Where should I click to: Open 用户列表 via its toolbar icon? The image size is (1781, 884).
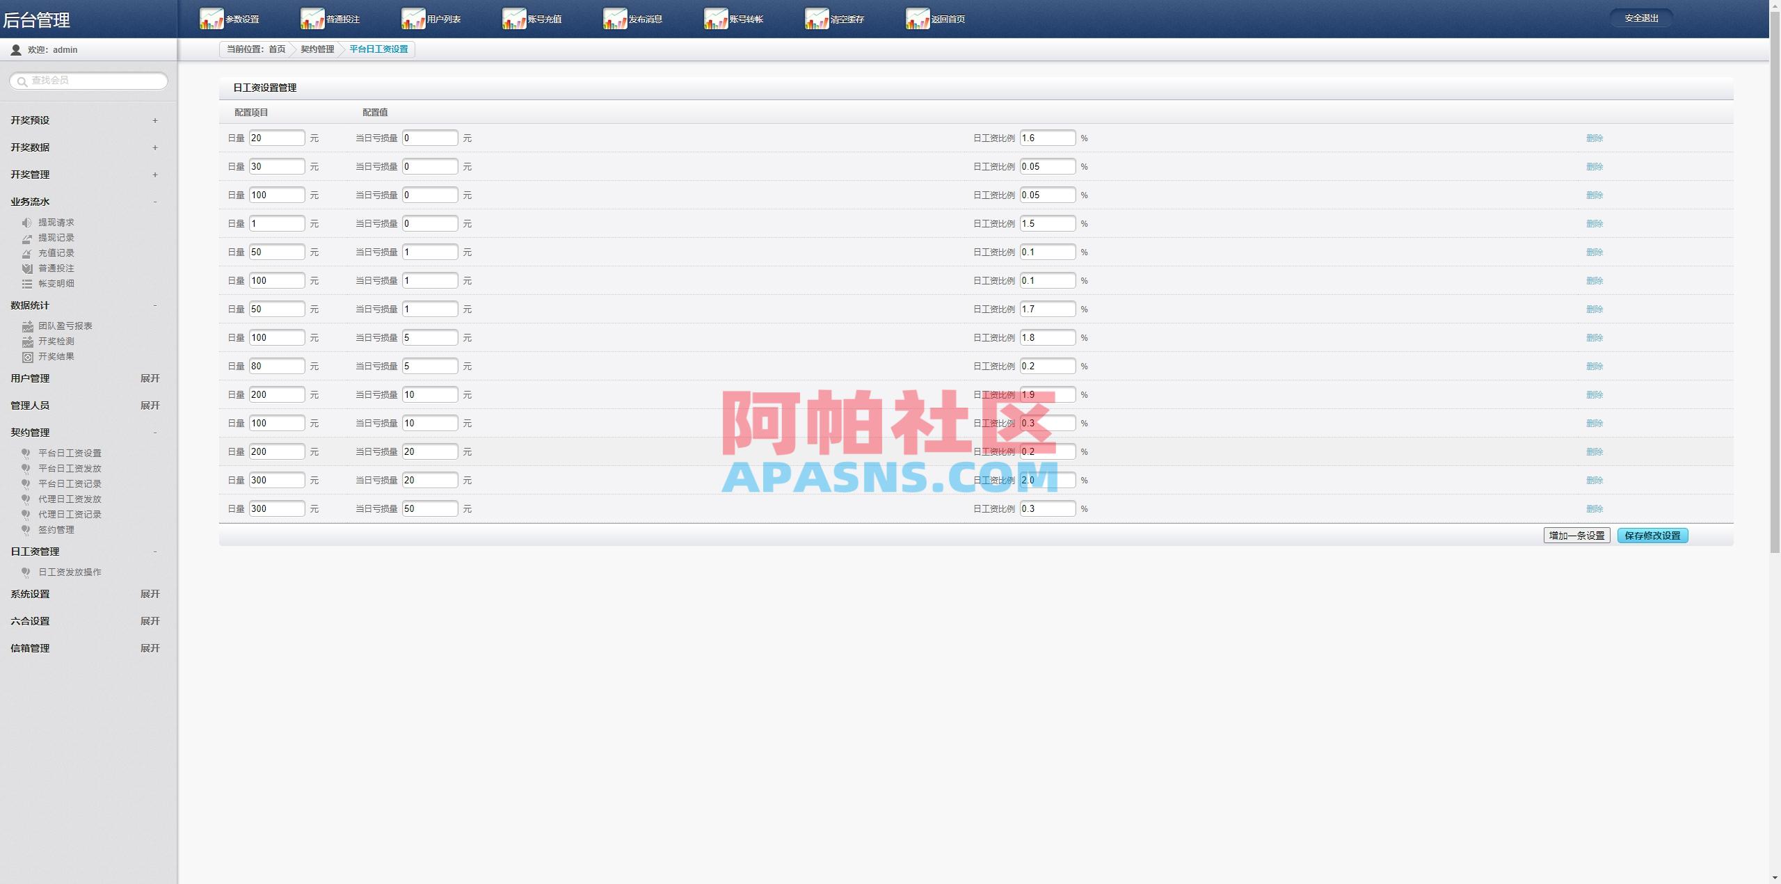(x=413, y=19)
